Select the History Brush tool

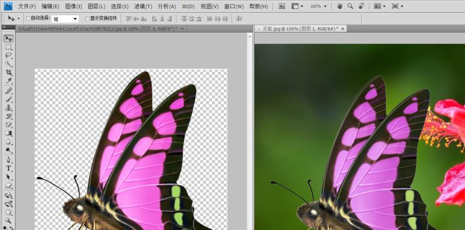(x=9, y=116)
